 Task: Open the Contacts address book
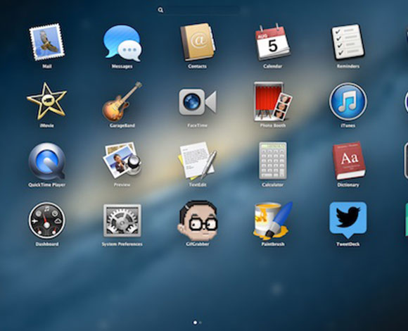pyautogui.click(x=198, y=42)
